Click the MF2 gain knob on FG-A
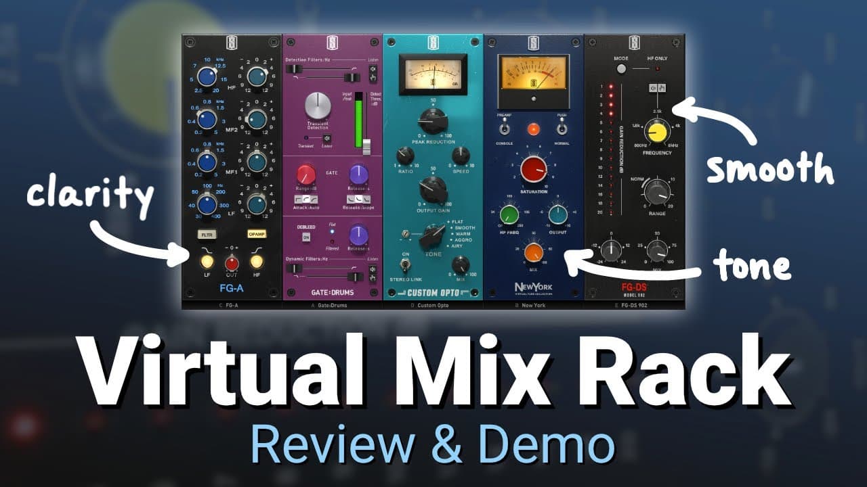This screenshot has width=867, height=487. coord(256,119)
